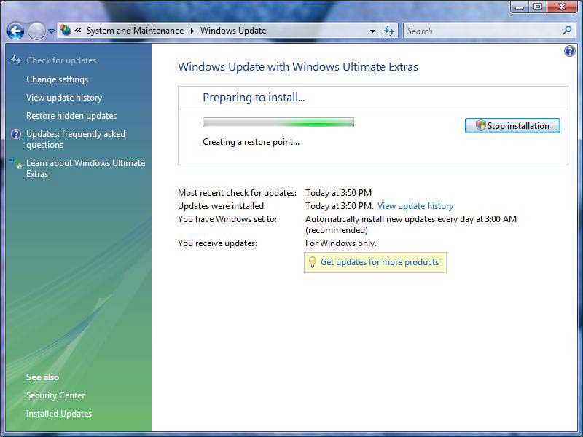The width and height of the screenshot is (583, 437).
Task: Open View update history in sidebar
Action: 64,98
